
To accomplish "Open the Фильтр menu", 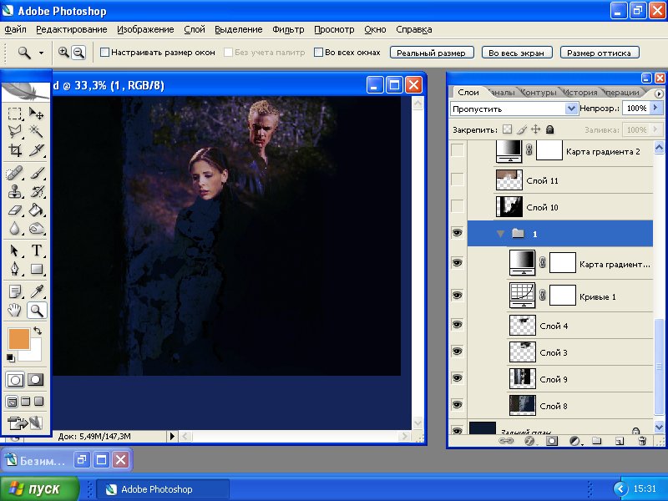I will [x=288, y=29].
